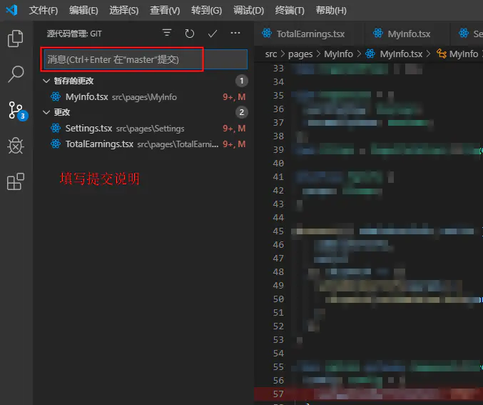Open the 调试(D) menu
The height and width of the screenshot is (405, 483).
pyautogui.click(x=248, y=11)
